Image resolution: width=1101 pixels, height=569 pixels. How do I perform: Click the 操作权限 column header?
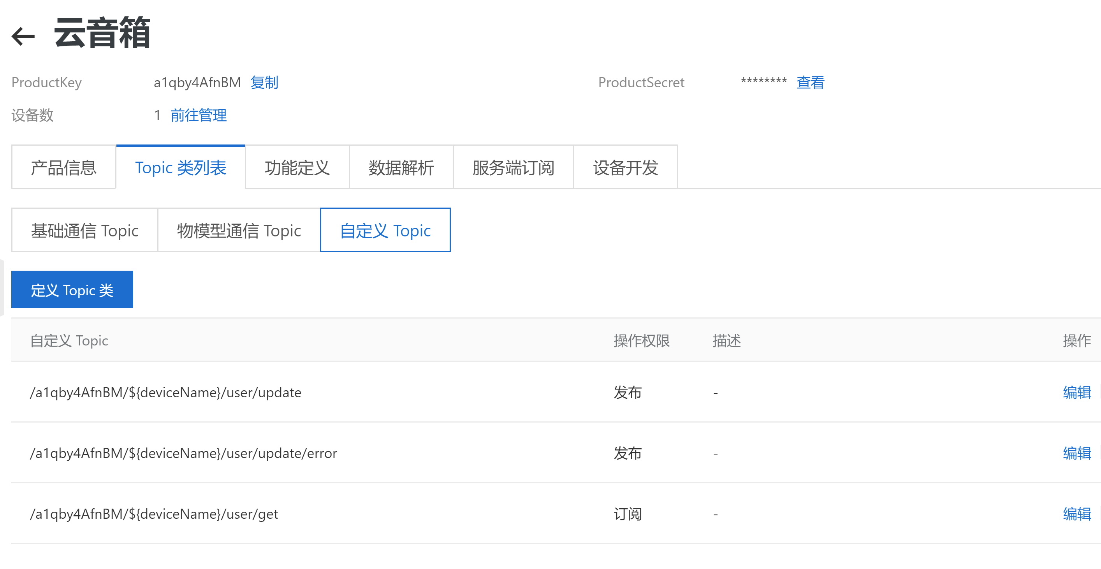(x=641, y=340)
